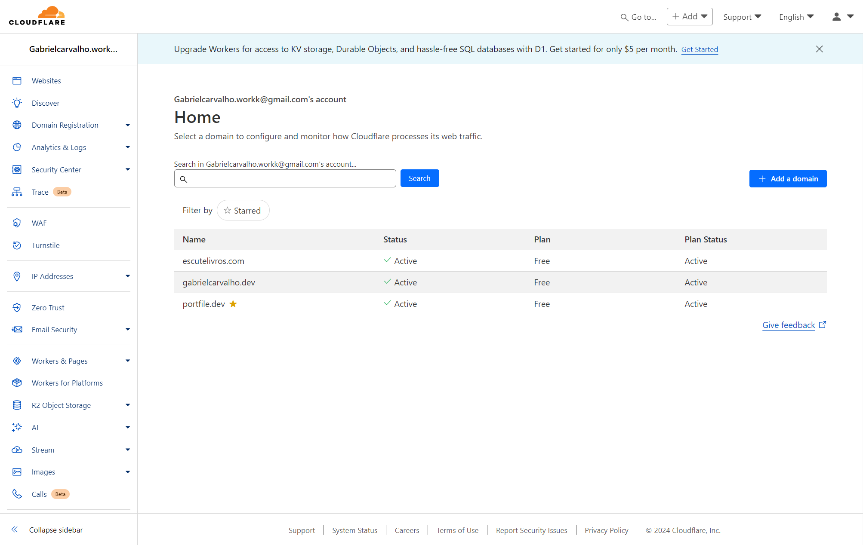Expand the Analytics & Logs submenu arrow
This screenshot has width=863, height=545.
click(128, 147)
